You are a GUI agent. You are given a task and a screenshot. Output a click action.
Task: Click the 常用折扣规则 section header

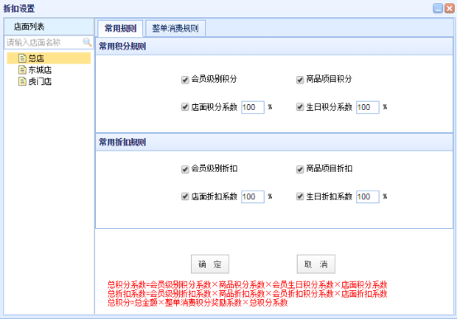click(274, 142)
